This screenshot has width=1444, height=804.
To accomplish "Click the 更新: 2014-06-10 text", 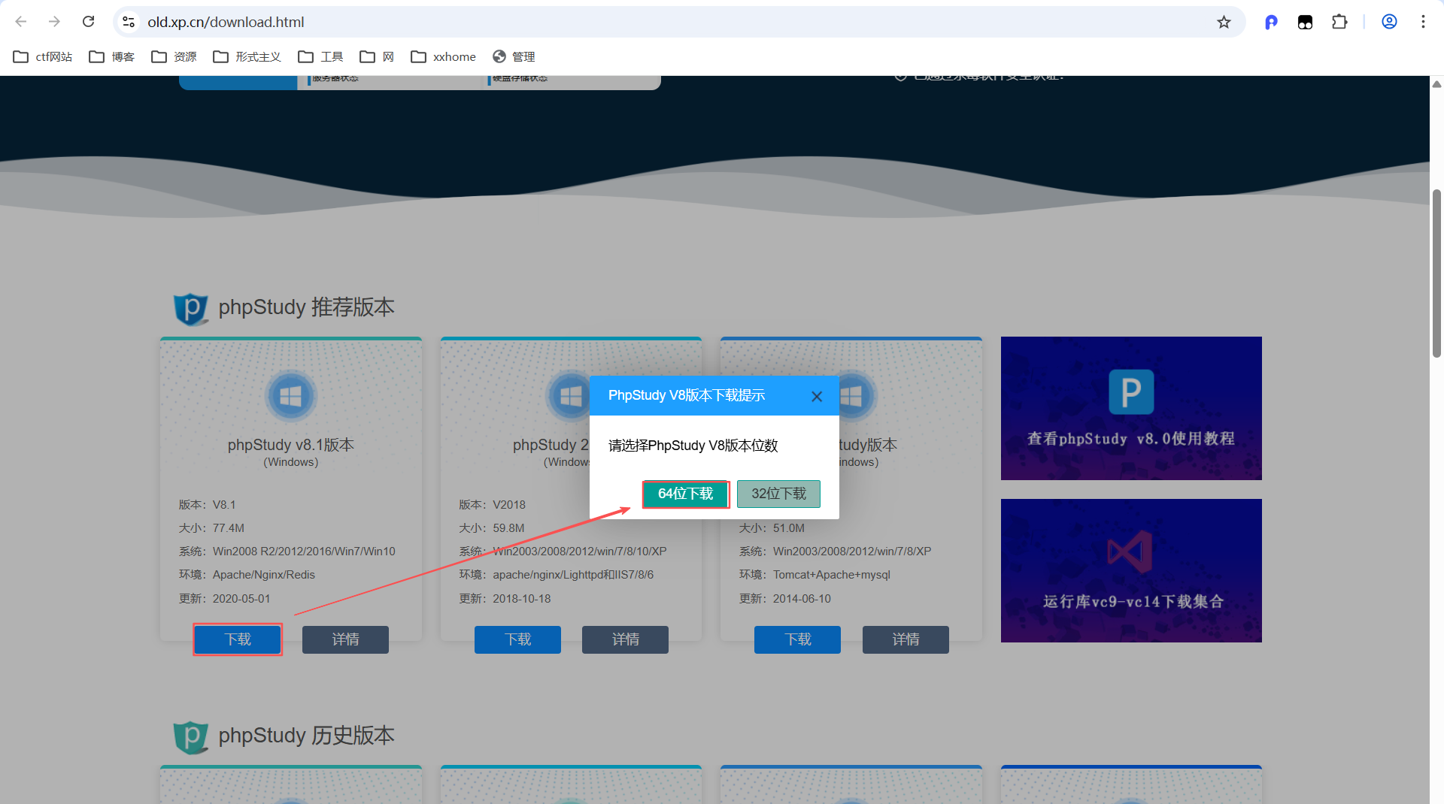I will [785, 599].
